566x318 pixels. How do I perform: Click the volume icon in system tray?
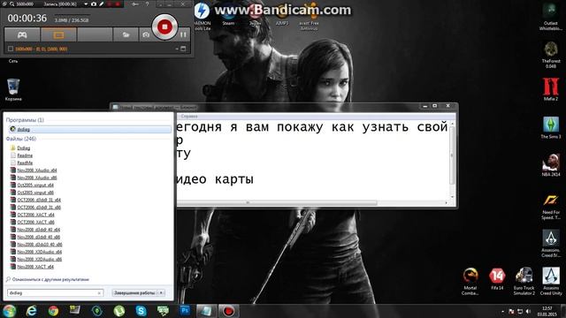click(x=528, y=311)
